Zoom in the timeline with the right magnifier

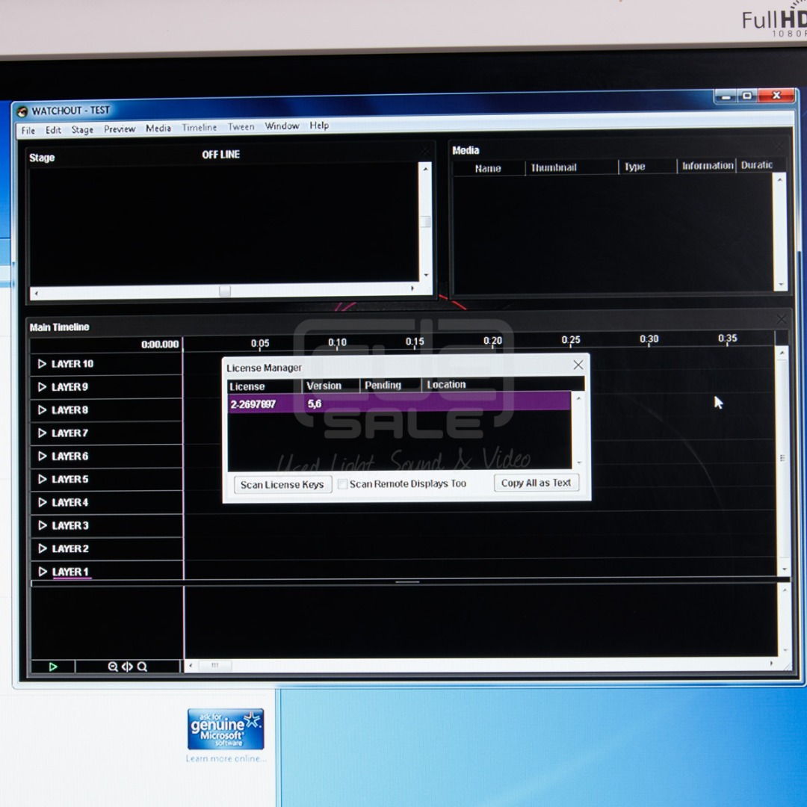point(142,667)
